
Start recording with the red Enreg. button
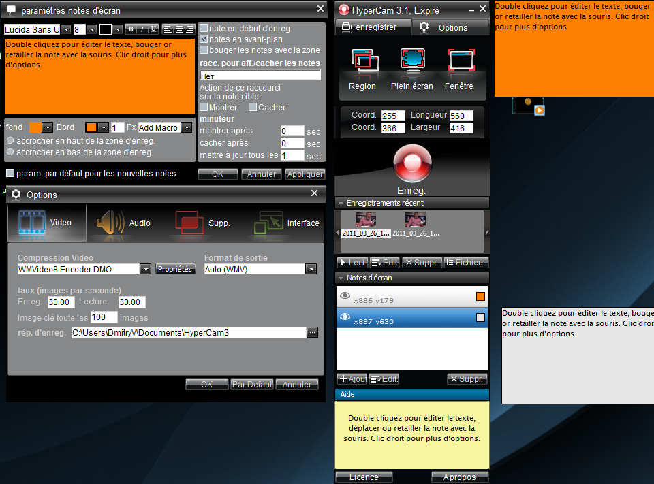pyautogui.click(x=412, y=163)
